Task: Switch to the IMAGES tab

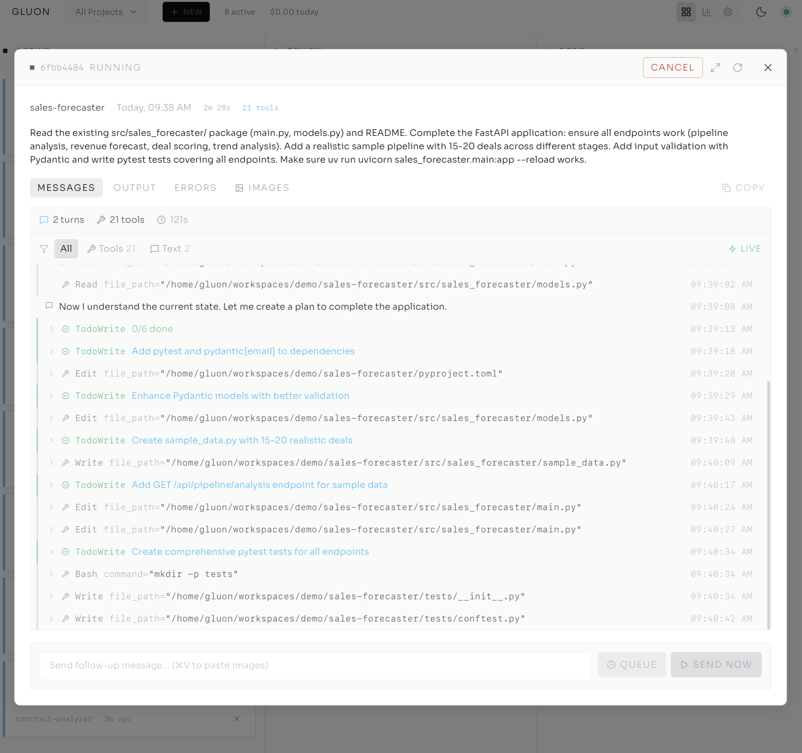Action: [x=262, y=188]
